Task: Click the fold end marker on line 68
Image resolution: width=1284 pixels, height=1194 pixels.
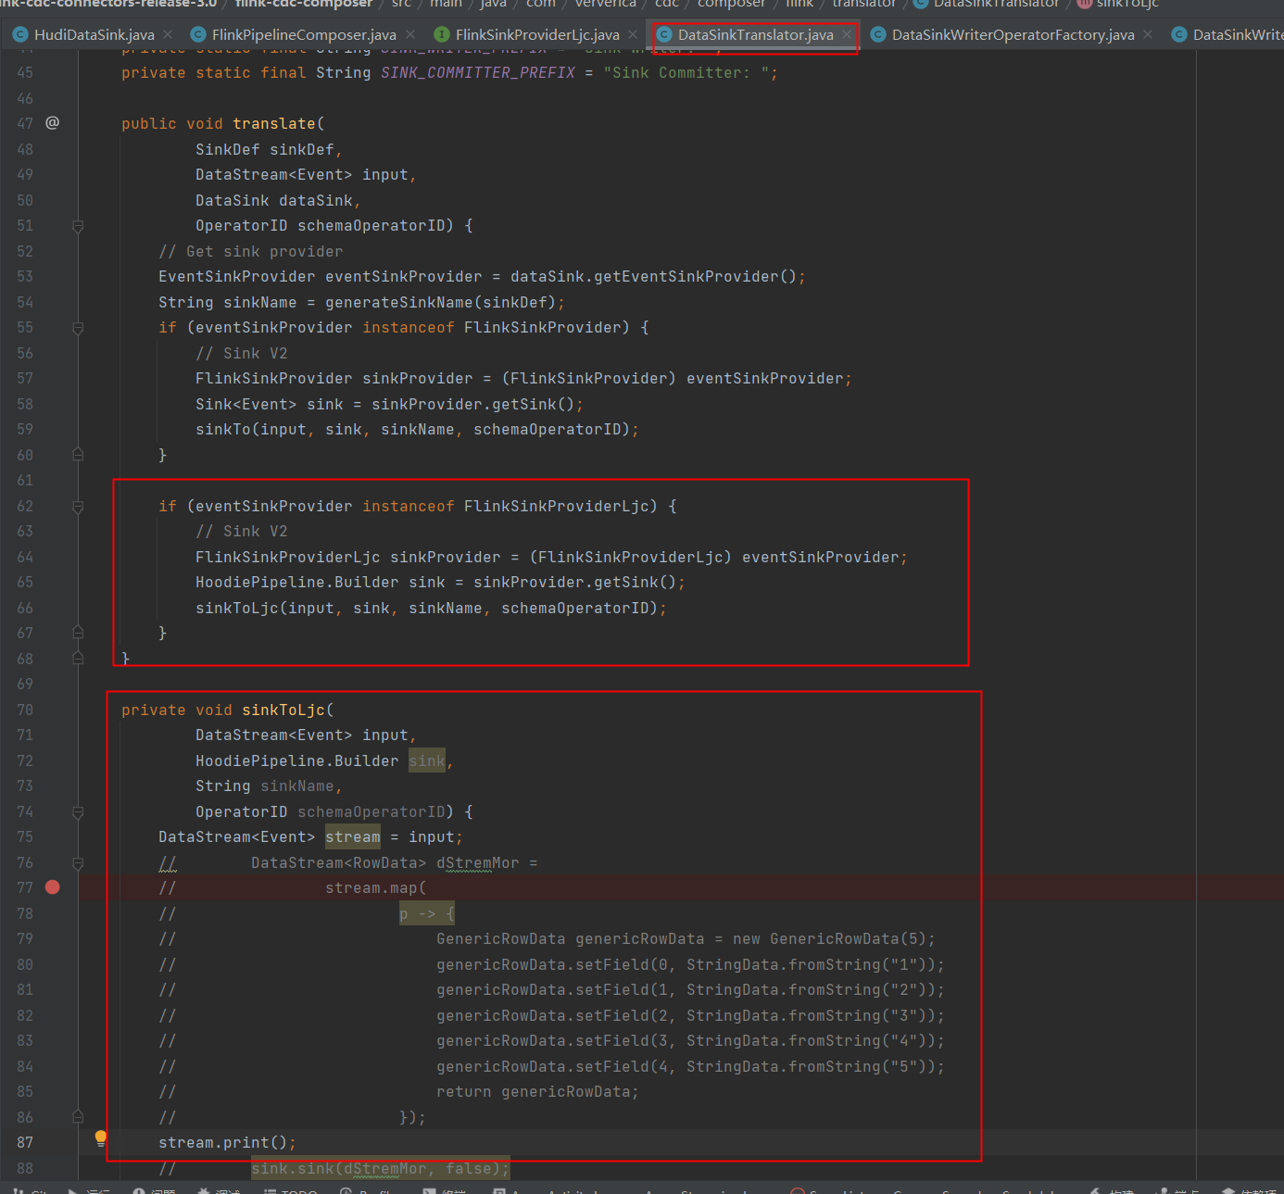Action: (78, 659)
